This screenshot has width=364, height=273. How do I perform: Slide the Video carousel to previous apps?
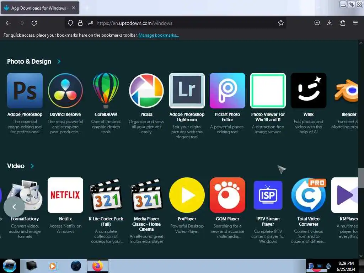coord(14,207)
